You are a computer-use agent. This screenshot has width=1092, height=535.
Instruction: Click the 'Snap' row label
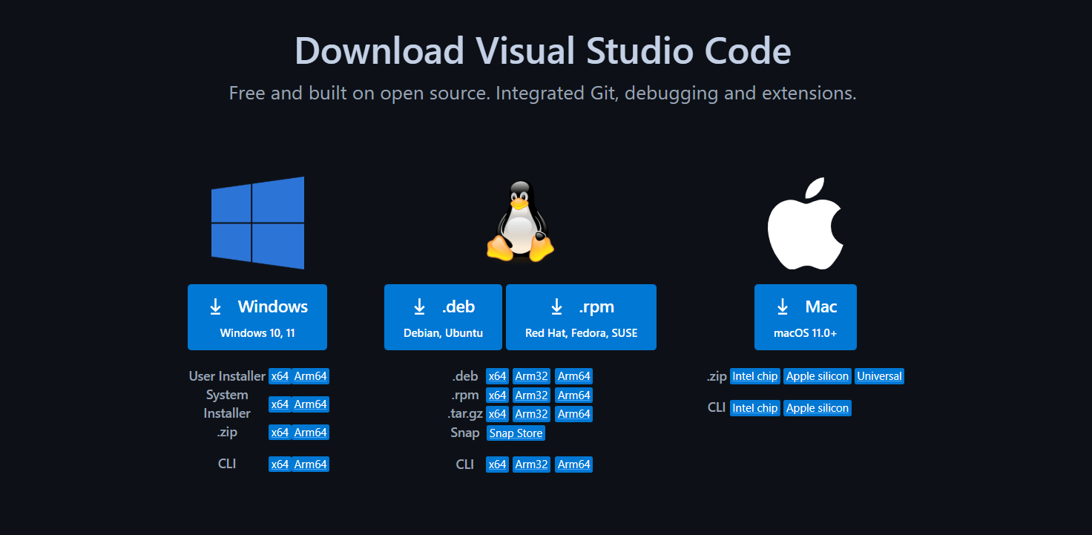tap(465, 433)
